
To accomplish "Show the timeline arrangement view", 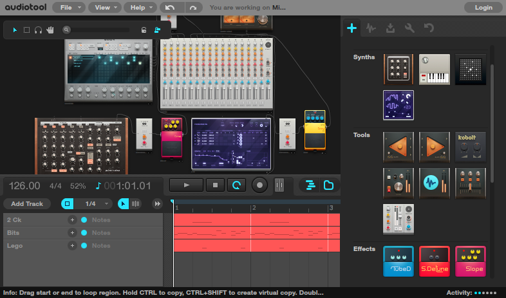I will [x=310, y=185].
